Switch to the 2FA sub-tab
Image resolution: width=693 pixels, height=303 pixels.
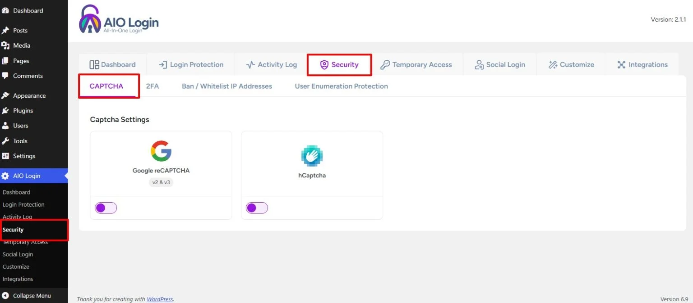click(152, 86)
